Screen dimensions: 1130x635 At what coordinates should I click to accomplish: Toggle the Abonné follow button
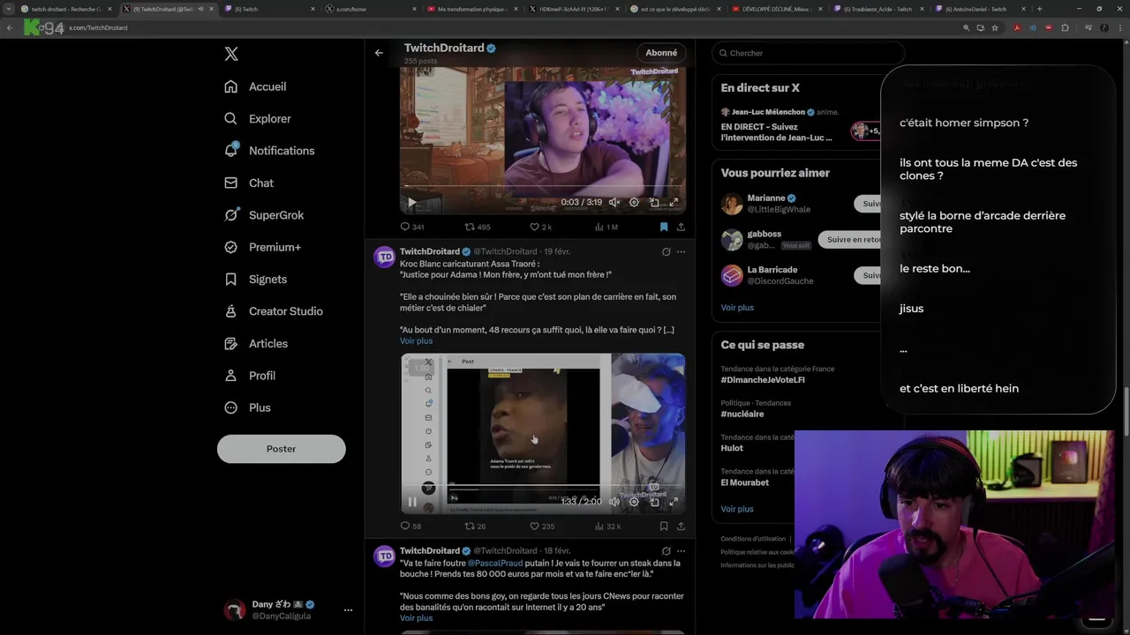pyautogui.click(x=661, y=53)
